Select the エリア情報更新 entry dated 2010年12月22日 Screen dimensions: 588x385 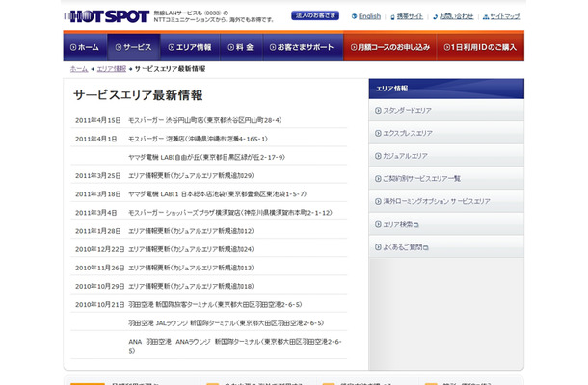(x=191, y=249)
